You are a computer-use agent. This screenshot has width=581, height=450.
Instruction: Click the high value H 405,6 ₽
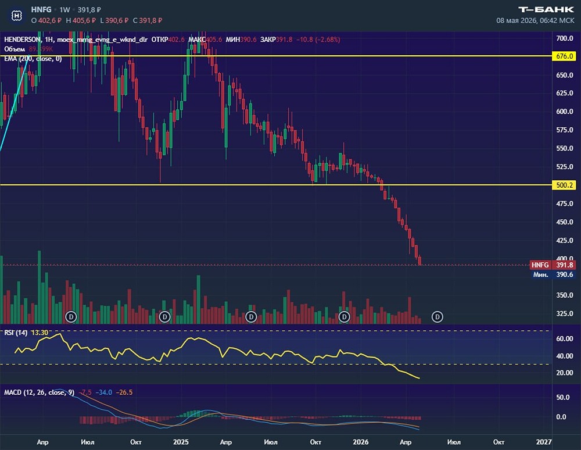(81, 20)
